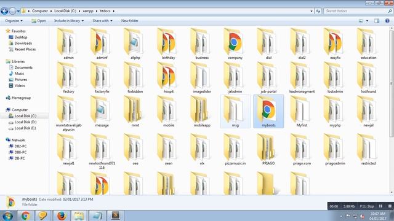Viewport: 394px width, 221px height.
Task: Select the lostfound folder
Action: pos(368,78)
